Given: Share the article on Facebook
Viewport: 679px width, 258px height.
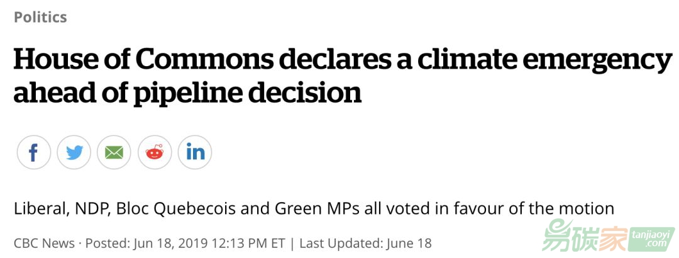Looking at the screenshot, I should coord(33,153).
